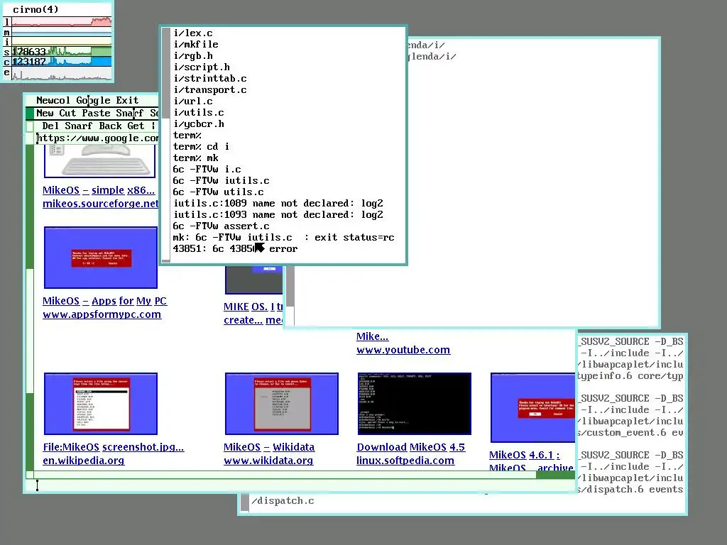Click '/dispatch.c' in the bottom window
The width and height of the screenshot is (727, 545).
(283, 501)
